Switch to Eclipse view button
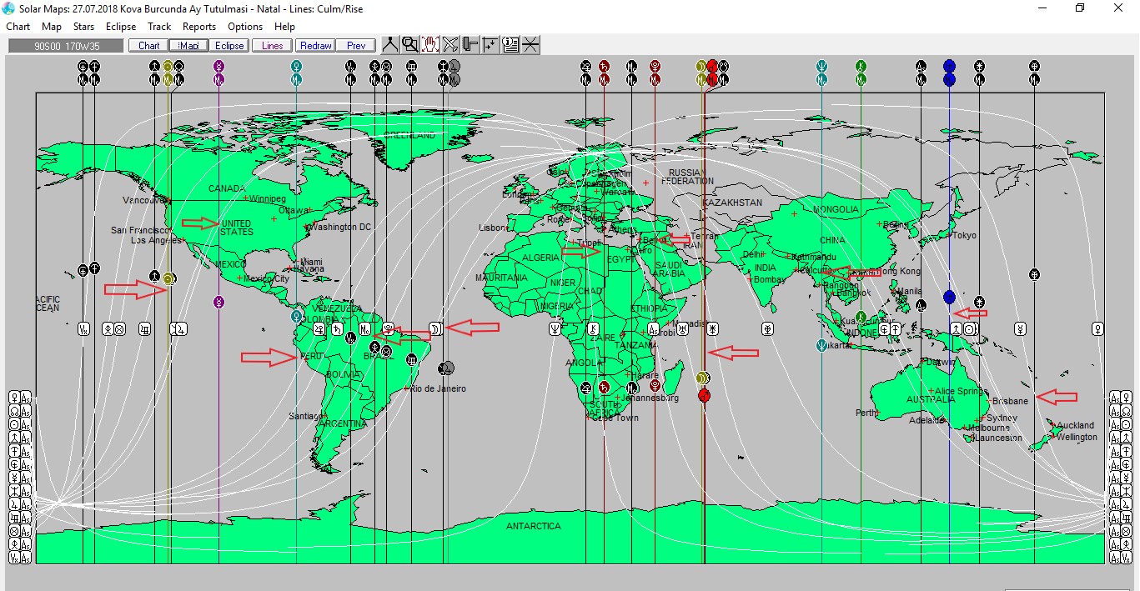 pyautogui.click(x=229, y=46)
